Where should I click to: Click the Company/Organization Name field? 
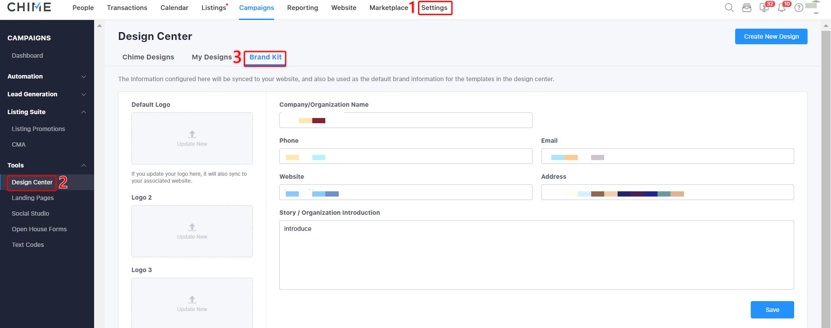[x=406, y=120]
